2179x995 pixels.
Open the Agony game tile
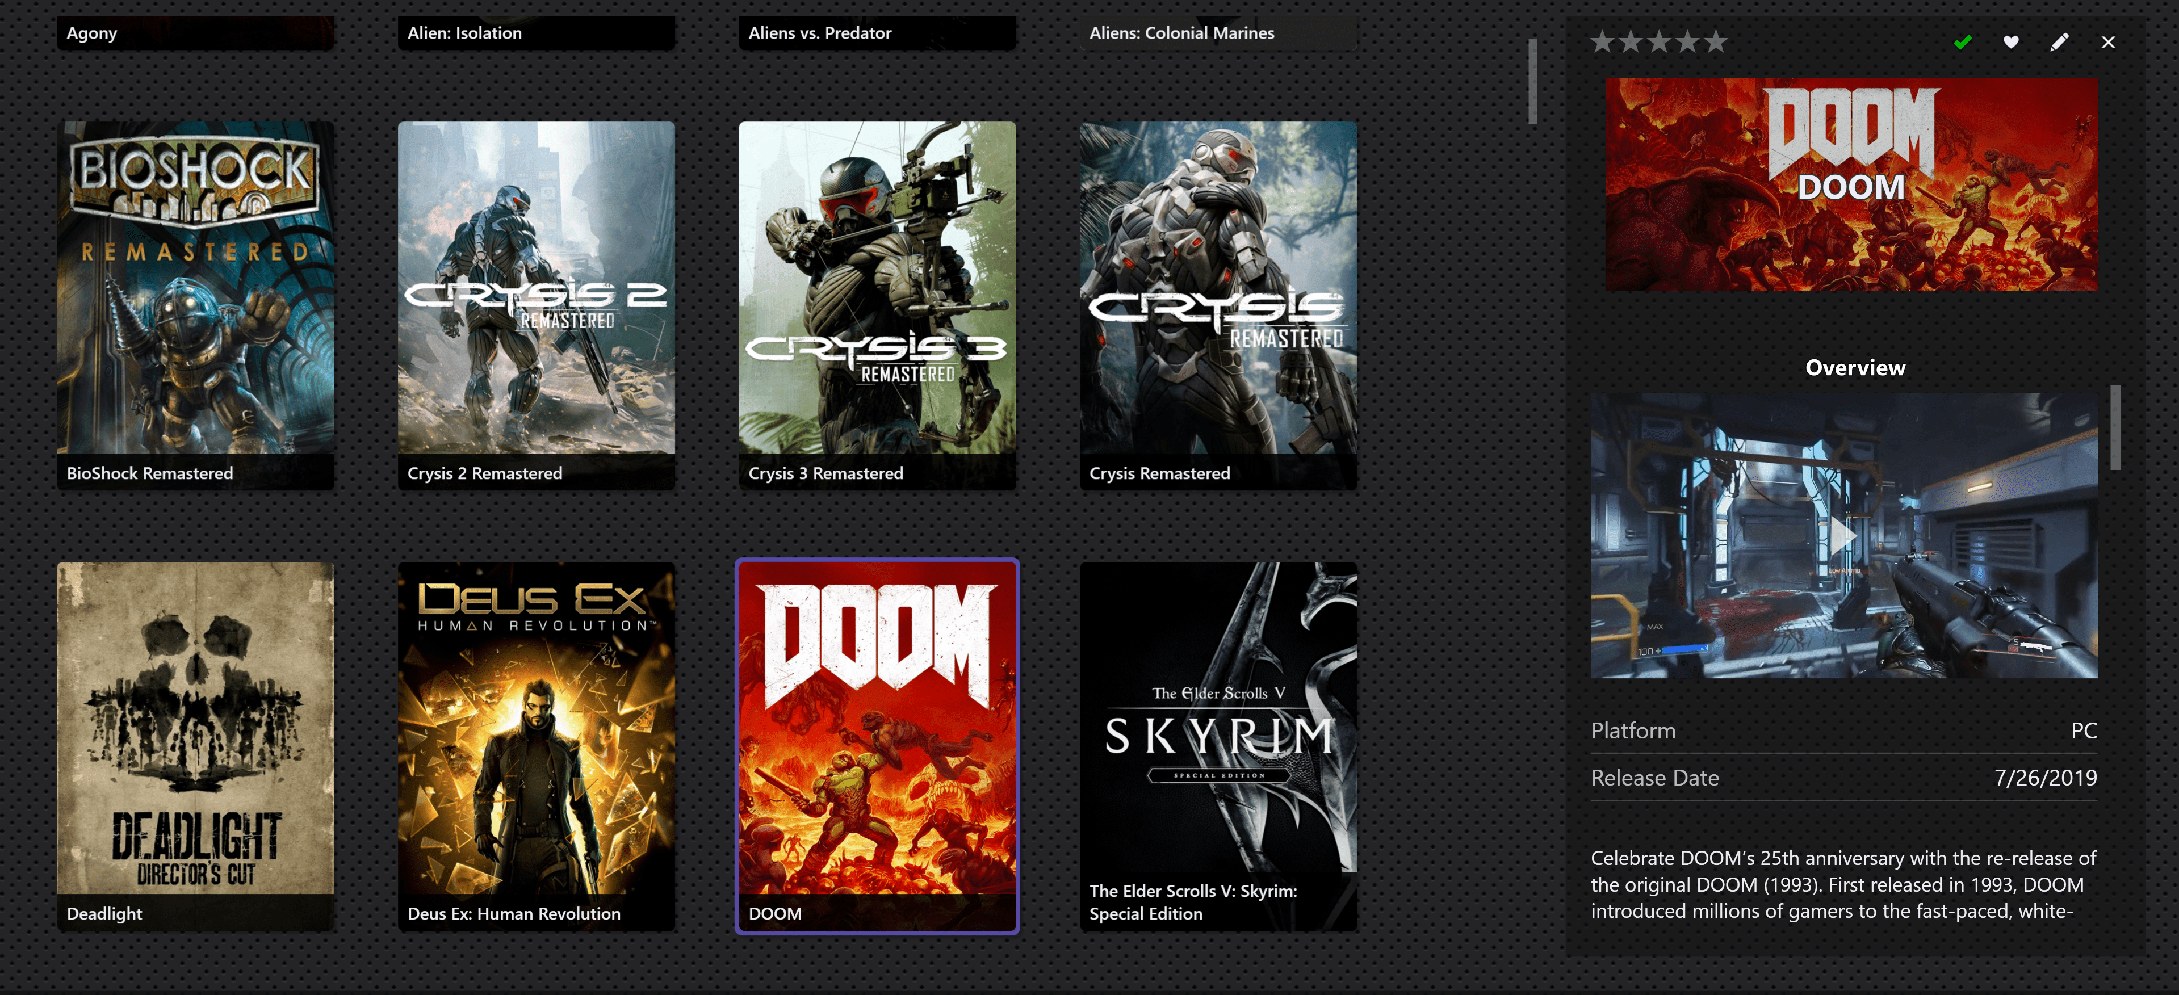[x=195, y=33]
